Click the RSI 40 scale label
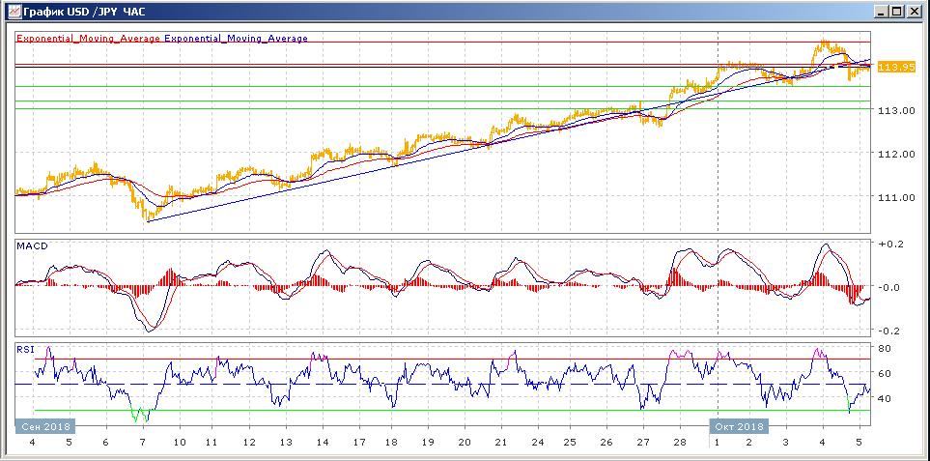Screen dimensions: 930x461 [x=884, y=398]
